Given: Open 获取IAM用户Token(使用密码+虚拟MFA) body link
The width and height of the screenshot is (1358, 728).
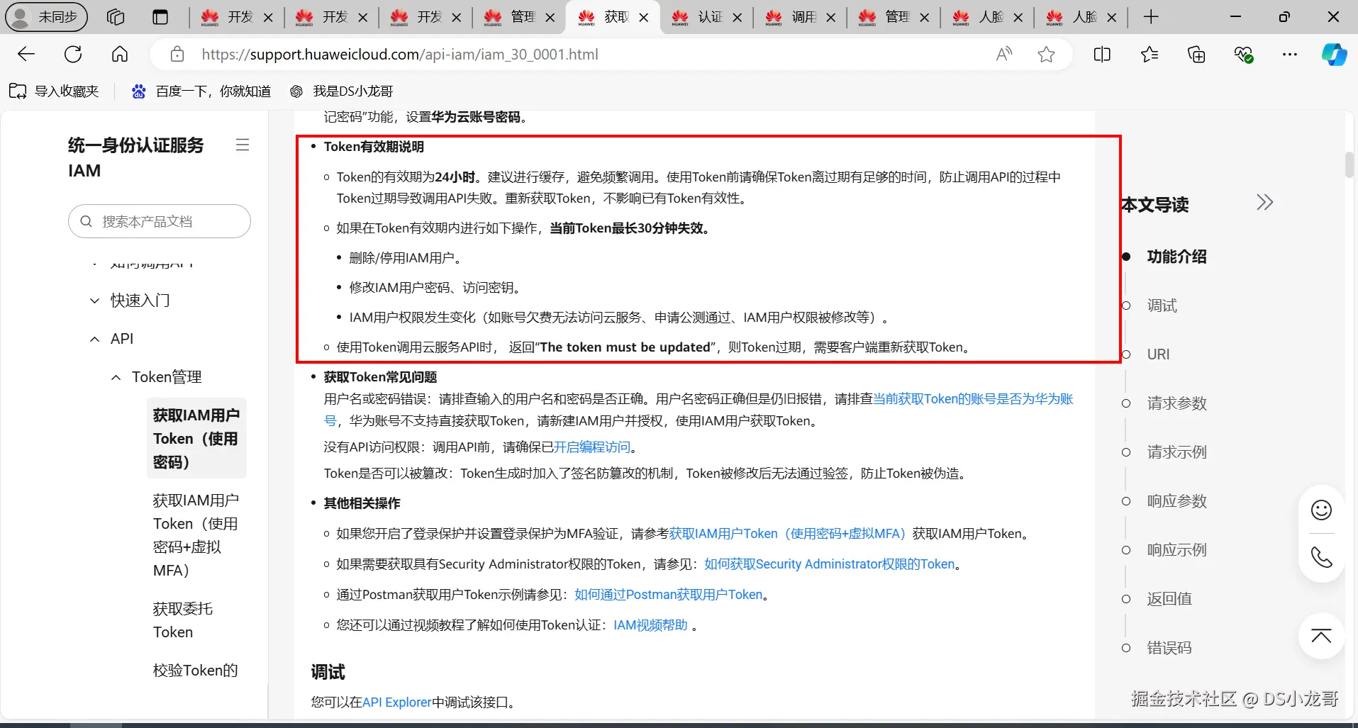Looking at the screenshot, I should click(788, 534).
